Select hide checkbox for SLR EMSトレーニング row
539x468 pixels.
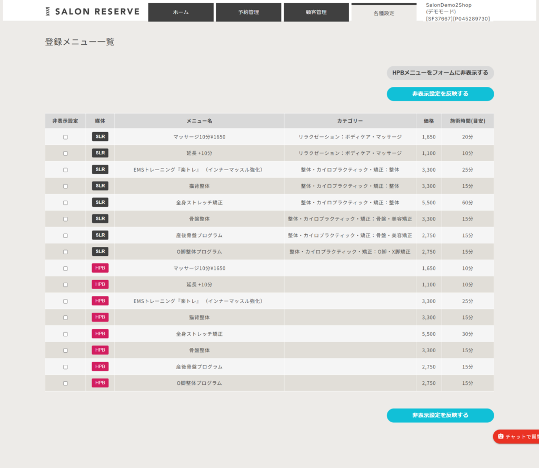(65, 170)
